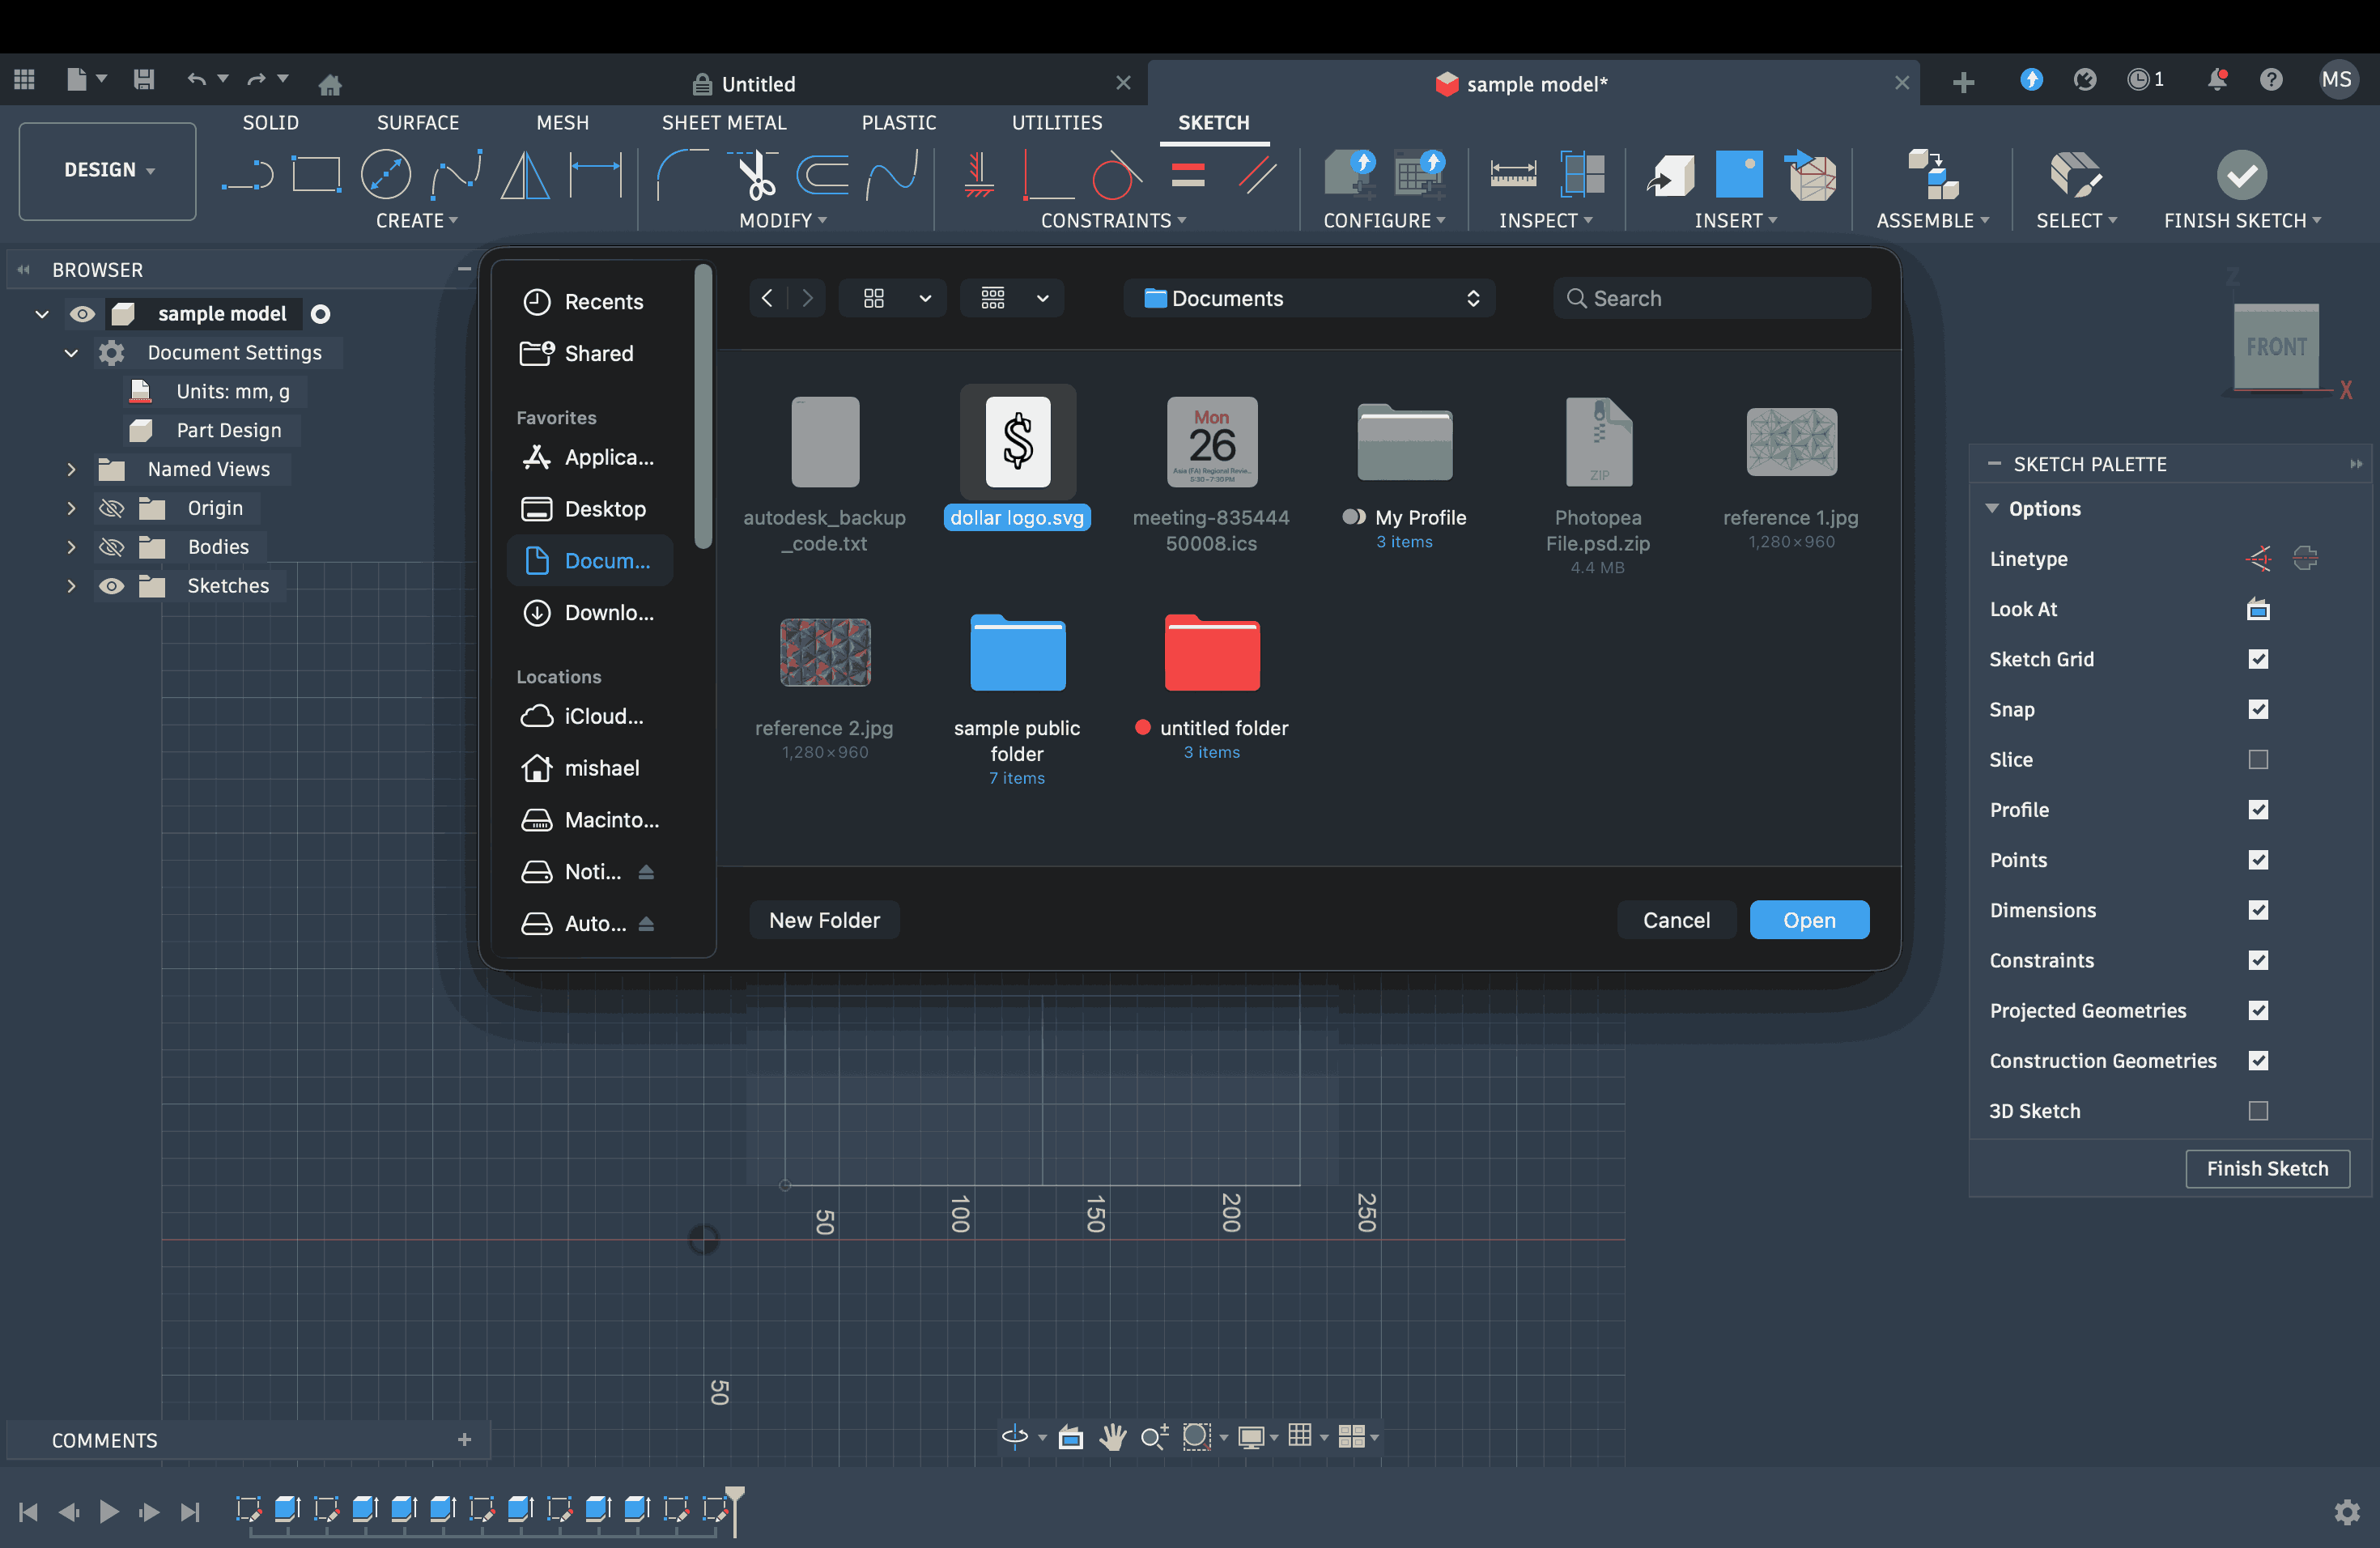Image resolution: width=2380 pixels, height=1548 pixels.
Task: Click the Search field in file dialog
Action: click(x=1712, y=298)
